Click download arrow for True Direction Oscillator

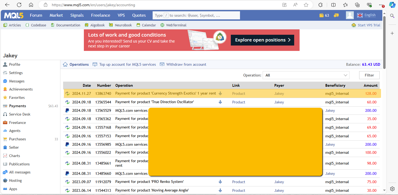pos(220,102)
